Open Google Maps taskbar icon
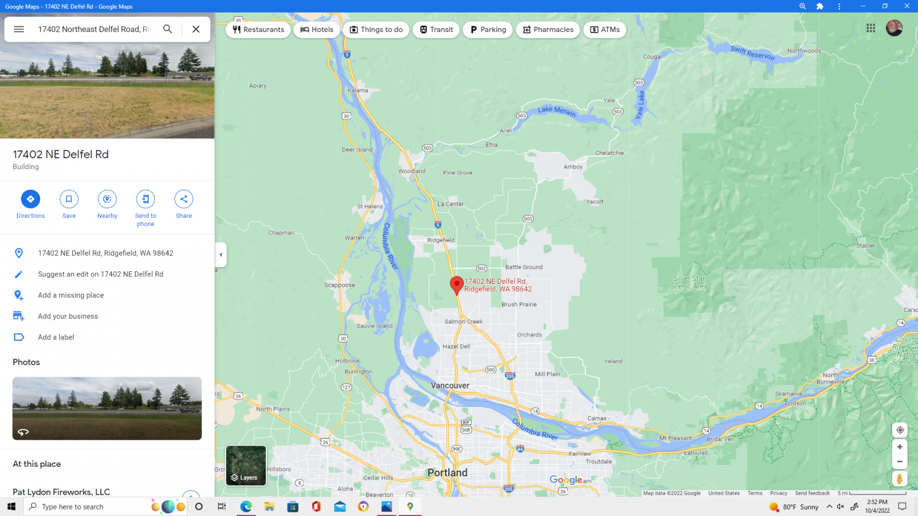The height and width of the screenshot is (516, 918). tap(410, 506)
